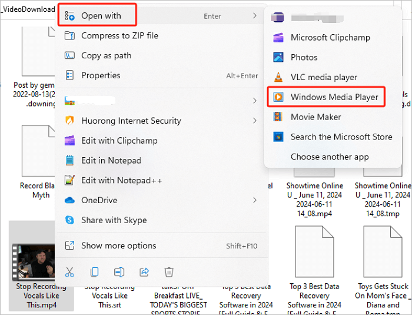Click the Copy icon in bottom row

click(x=94, y=272)
